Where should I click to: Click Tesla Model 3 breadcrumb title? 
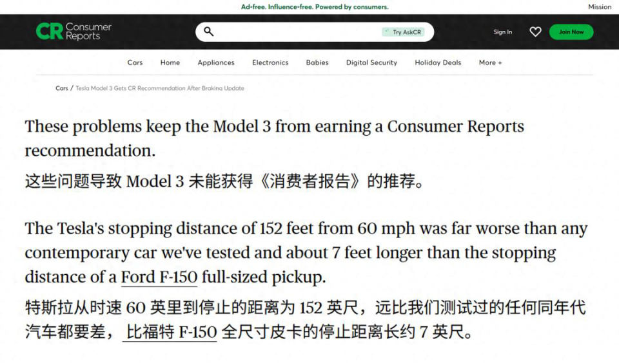(160, 88)
